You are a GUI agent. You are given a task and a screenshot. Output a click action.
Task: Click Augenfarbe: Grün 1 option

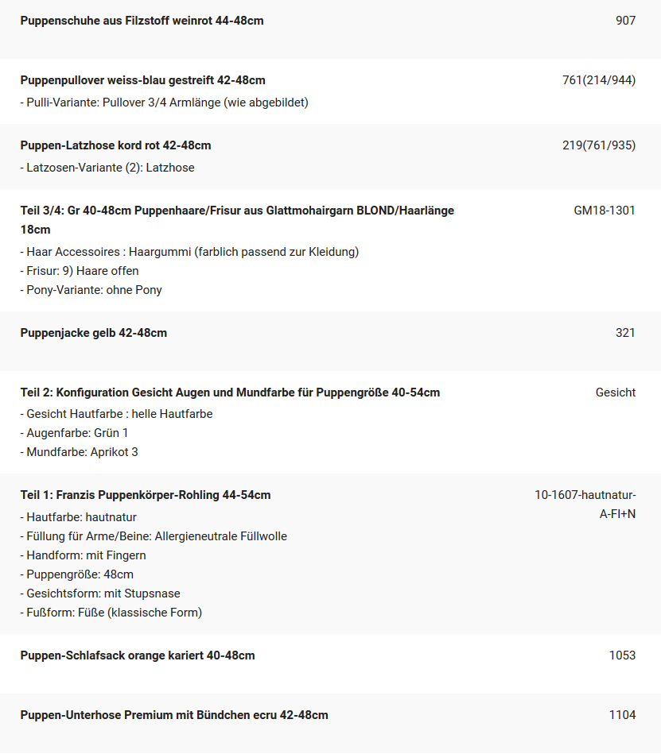coord(74,433)
